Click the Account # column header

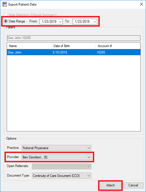[118, 46]
